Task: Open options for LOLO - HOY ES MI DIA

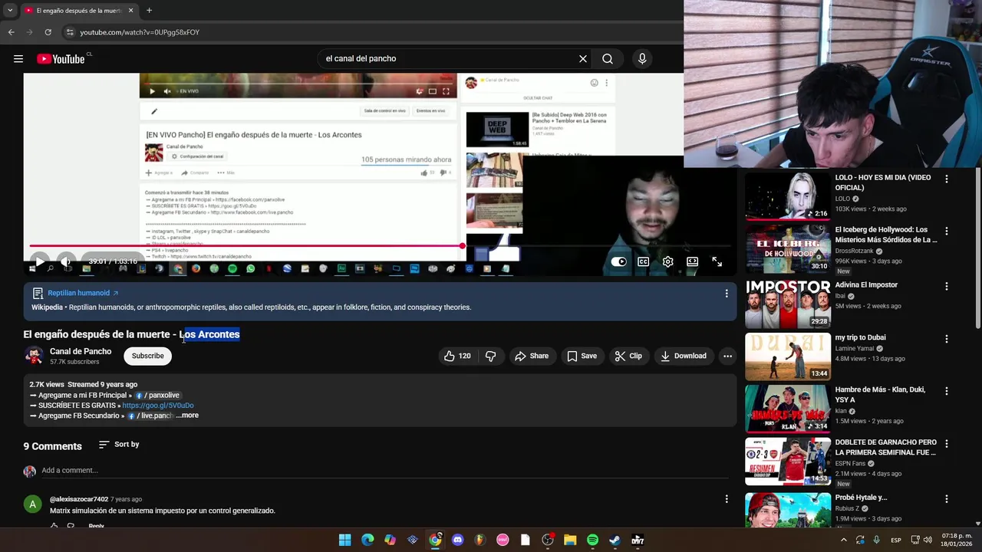Action: coord(947,179)
